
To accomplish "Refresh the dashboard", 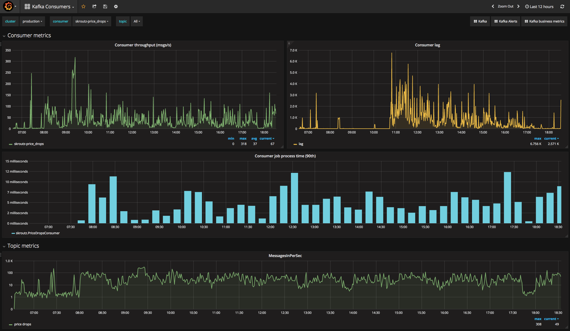I will 562,6.
